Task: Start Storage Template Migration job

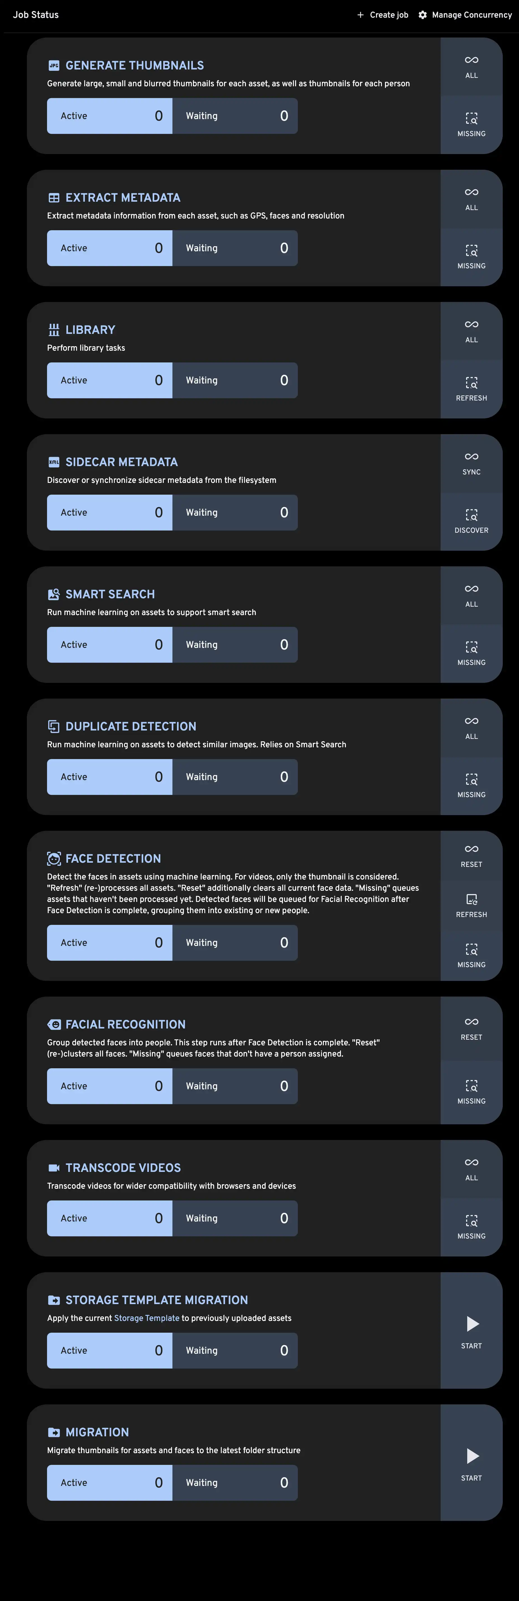Action: [x=471, y=1331]
